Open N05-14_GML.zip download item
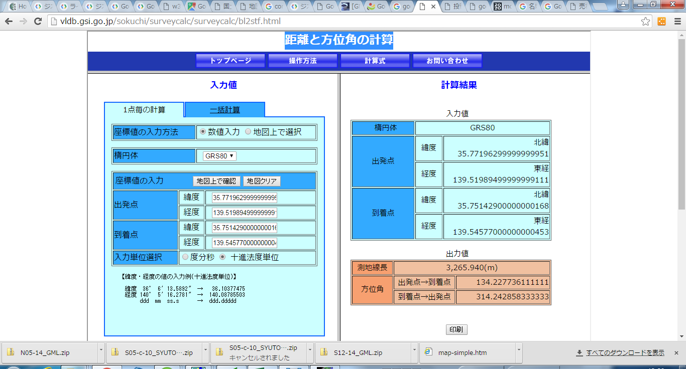 [45, 352]
